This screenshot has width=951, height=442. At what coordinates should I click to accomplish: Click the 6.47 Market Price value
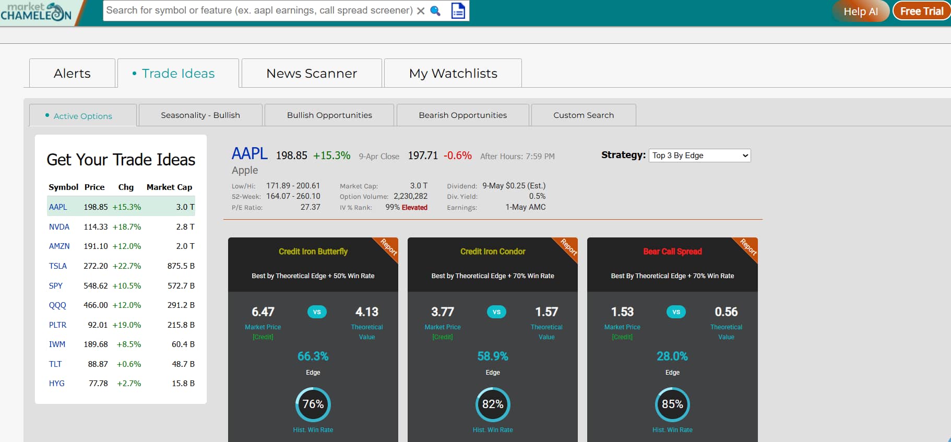pos(263,312)
